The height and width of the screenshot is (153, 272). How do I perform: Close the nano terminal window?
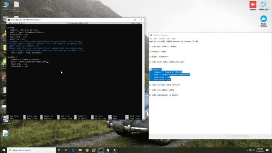click(141, 20)
